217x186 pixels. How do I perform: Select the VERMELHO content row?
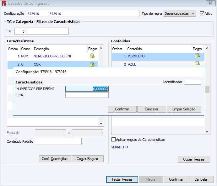pos(158,57)
